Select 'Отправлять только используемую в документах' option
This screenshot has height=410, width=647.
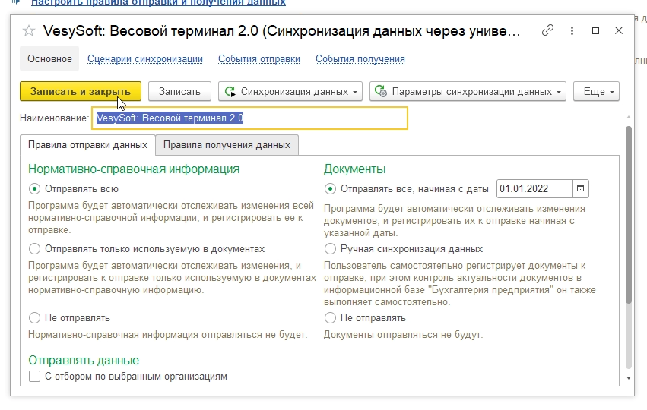click(34, 248)
